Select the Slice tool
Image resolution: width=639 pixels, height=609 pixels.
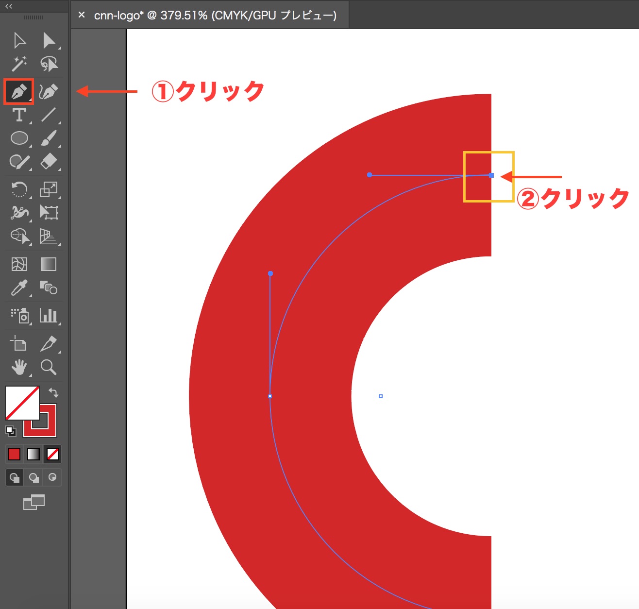tap(49, 343)
